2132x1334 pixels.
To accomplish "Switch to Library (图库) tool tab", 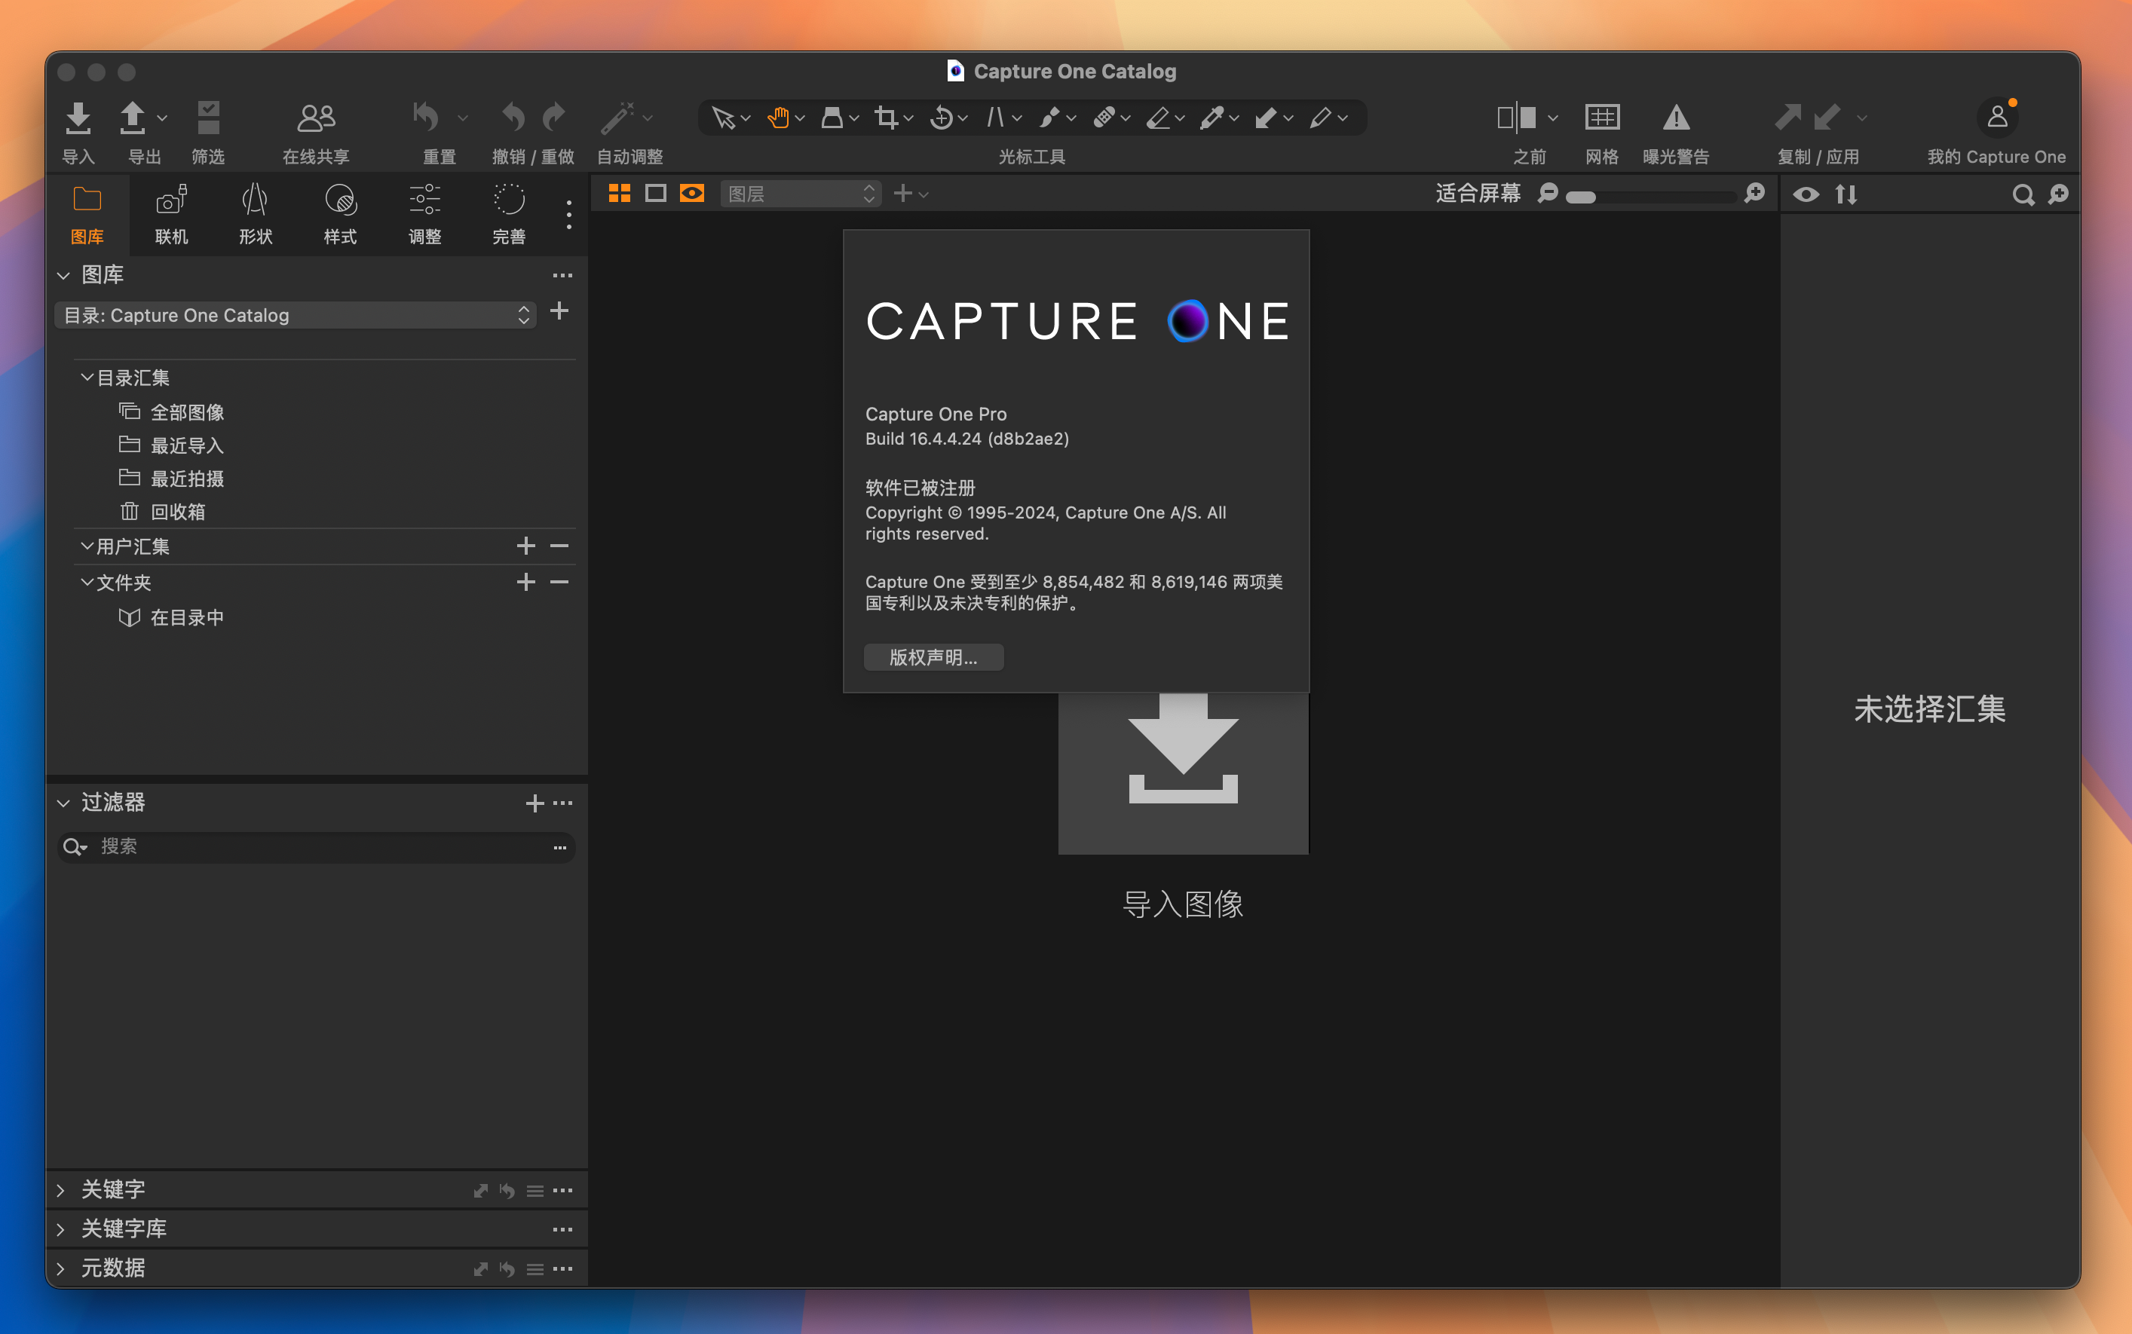I will (x=87, y=214).
